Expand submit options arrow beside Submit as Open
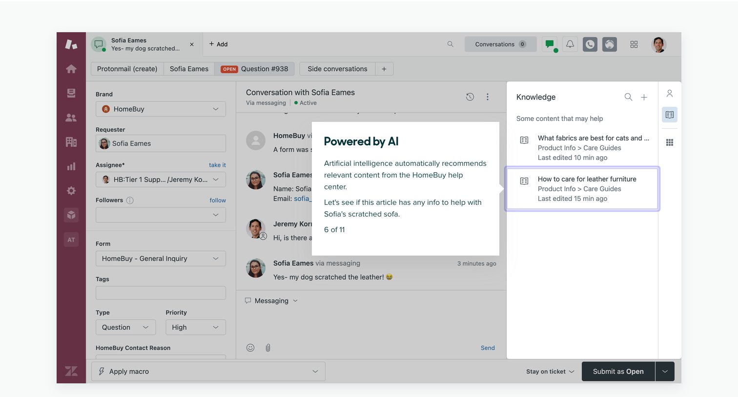 665,371
